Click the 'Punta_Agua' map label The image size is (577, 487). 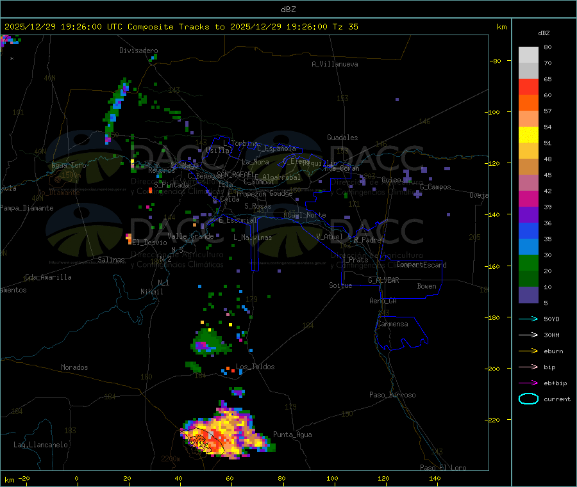click(x=292, y=435)
